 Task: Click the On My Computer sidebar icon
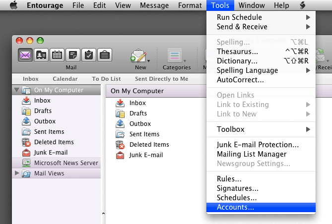27,90
